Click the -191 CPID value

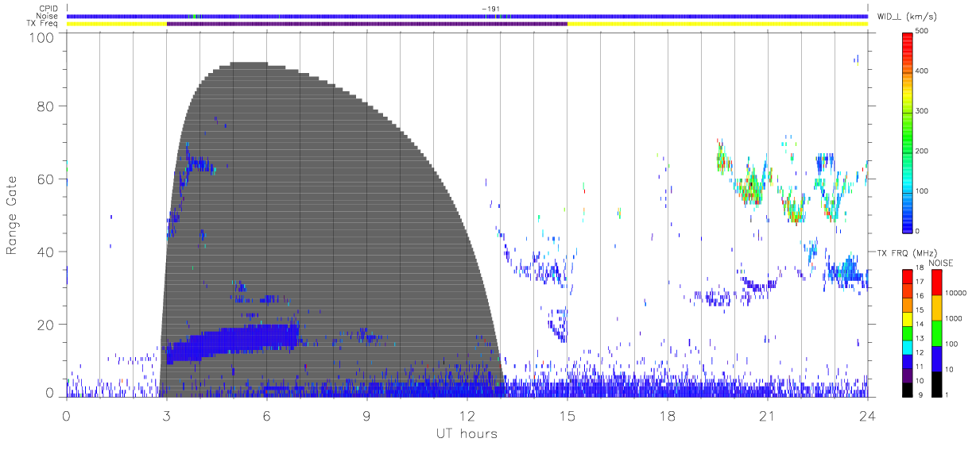(x=490, y=9)
